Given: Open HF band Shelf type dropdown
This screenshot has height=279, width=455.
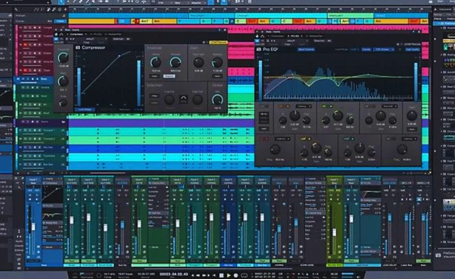Looking at the screenshot, I should [x=389, y=106].
